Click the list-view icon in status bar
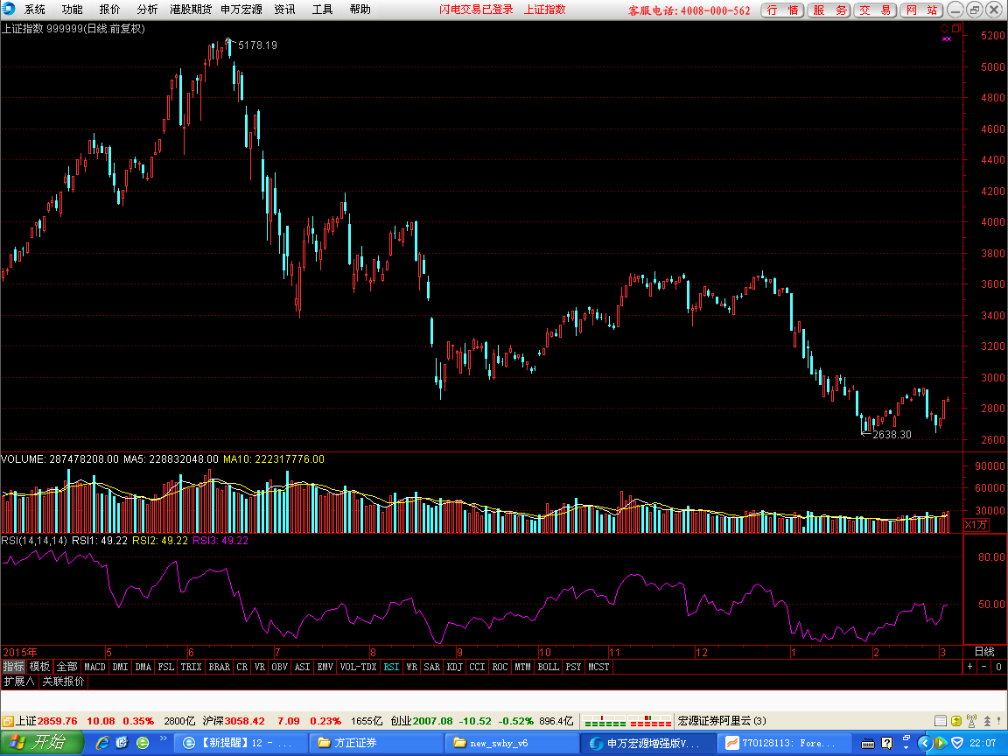The image size is (1008, 756). click(940, 721)
